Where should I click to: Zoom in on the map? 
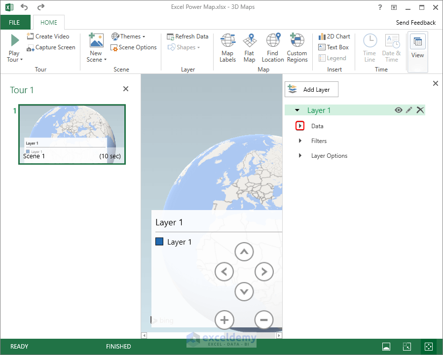(224, 320)
